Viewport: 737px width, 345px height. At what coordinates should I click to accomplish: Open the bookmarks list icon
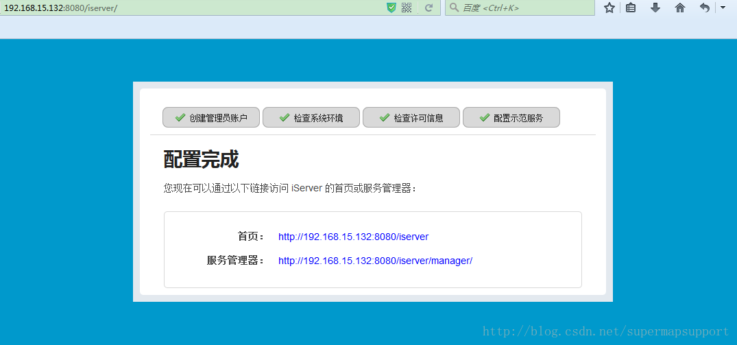(631, 8)
